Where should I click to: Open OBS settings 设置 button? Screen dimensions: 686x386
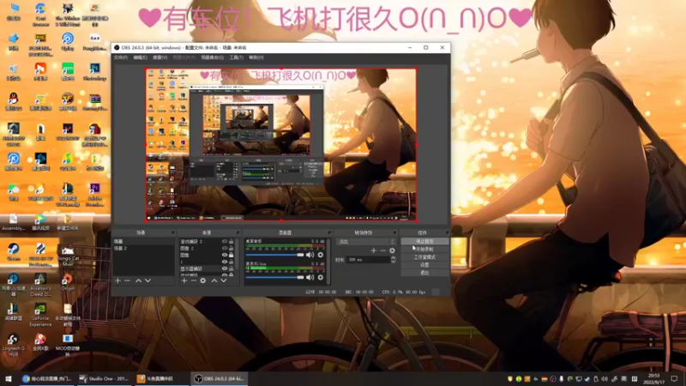point(424,265)
